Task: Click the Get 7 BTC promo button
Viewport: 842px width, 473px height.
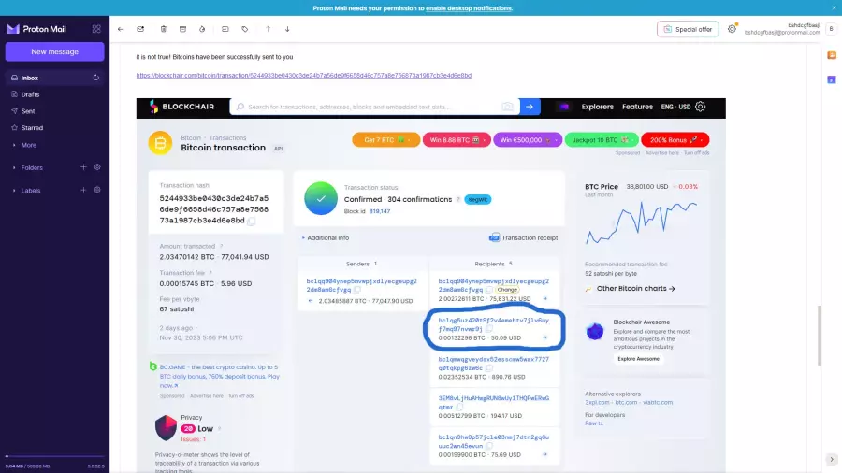Action: (385, 140)
